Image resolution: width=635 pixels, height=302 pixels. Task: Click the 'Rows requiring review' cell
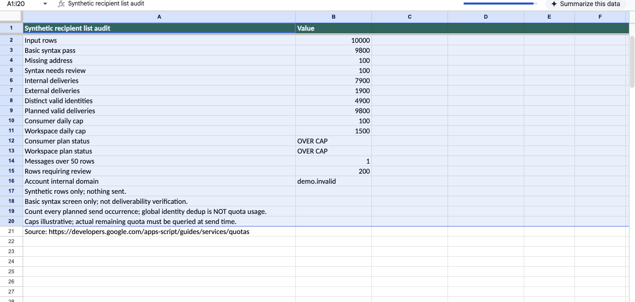[x=159, y=171]
